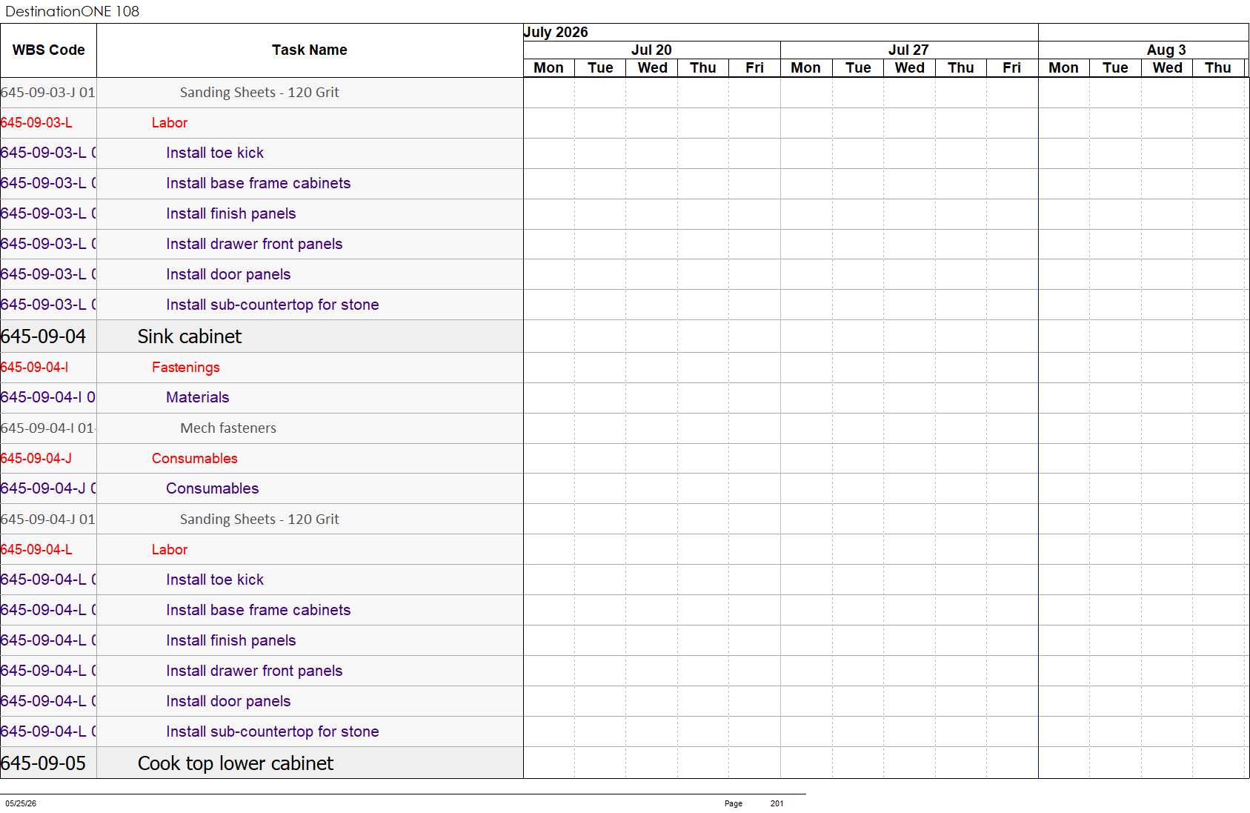Select Install drawer front panels in the 645-09-03-L group
The height and width of the screenshot is (813, 1250).
(254, 244)
